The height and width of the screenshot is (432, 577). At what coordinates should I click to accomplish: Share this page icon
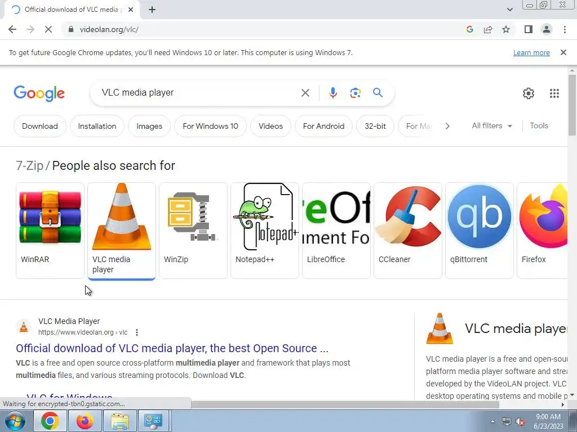488,29
